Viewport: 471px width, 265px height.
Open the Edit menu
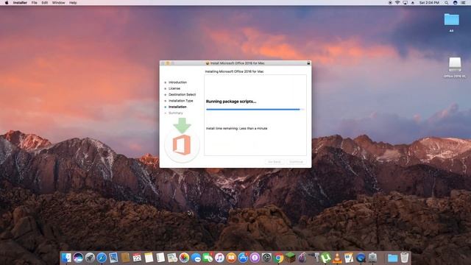point(45,3)
